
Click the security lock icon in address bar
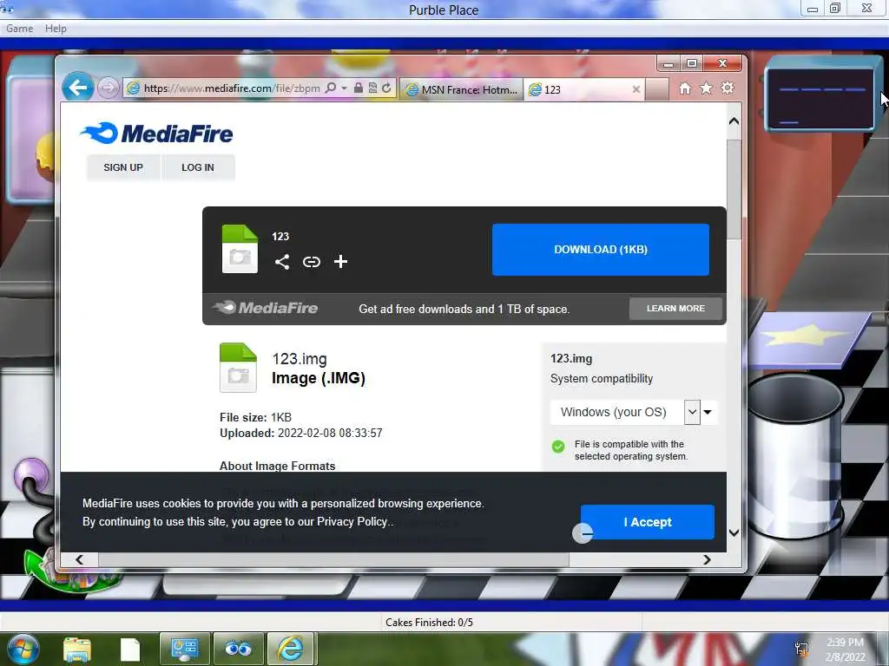tap(359, 88)
